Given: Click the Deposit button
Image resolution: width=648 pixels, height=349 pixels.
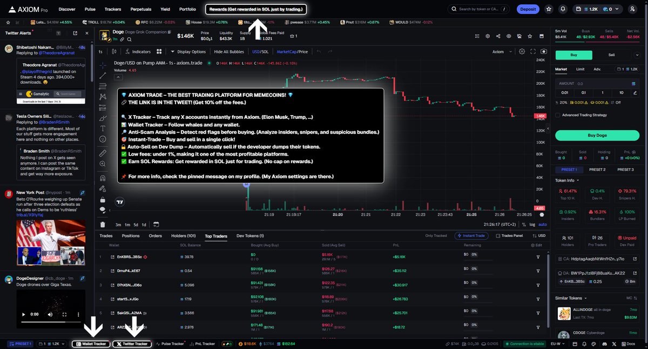Looking at the screenshot, I should 528,9.
